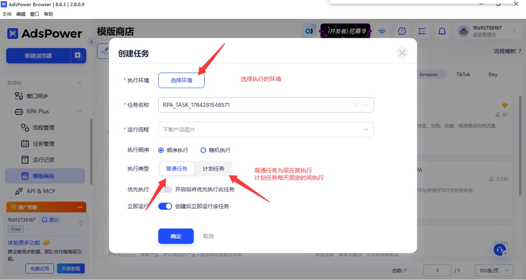Click the 新建浏览器 button
Viewport: 526px width, 280px height.
(38, 56)
